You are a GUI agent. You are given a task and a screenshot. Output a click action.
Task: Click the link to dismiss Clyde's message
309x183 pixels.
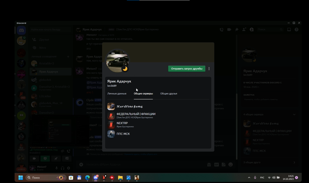point(141,154)
